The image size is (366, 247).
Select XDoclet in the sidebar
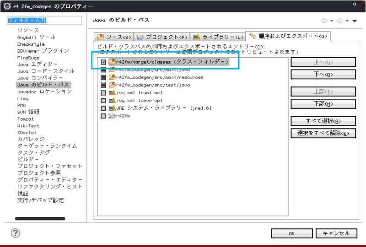coord(27,132)
